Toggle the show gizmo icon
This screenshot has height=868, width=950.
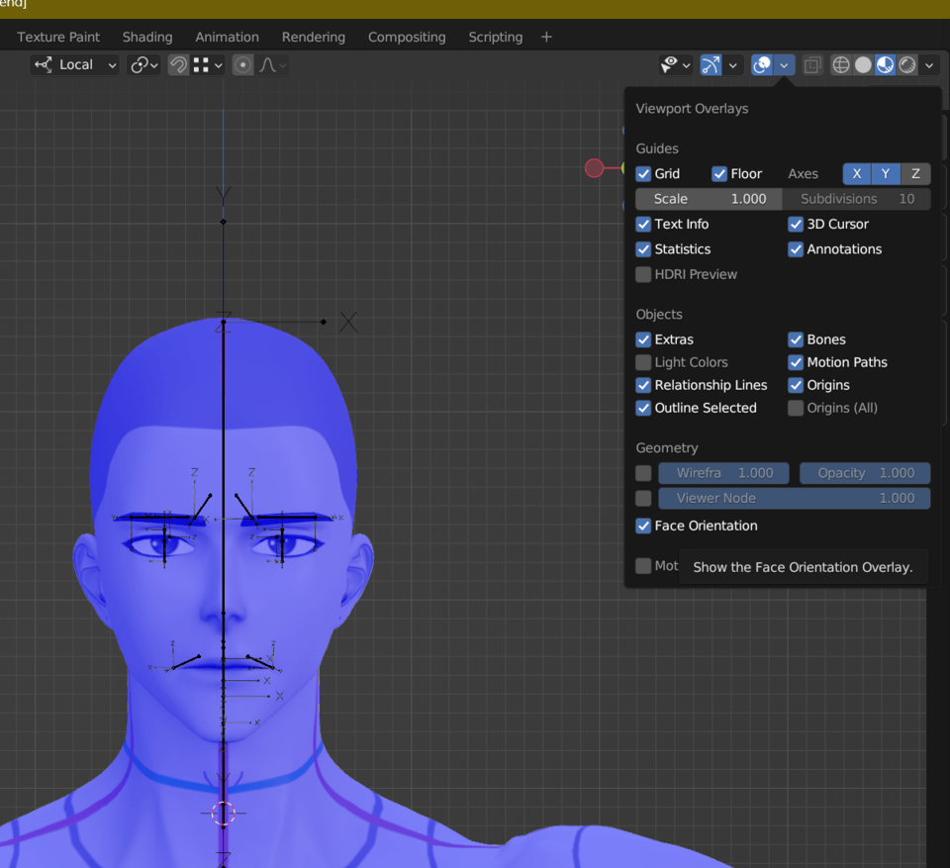click(x=711, y=65)
